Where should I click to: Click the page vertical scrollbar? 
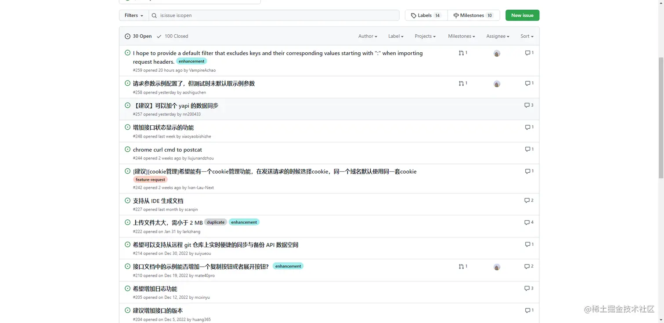(661, 118)
